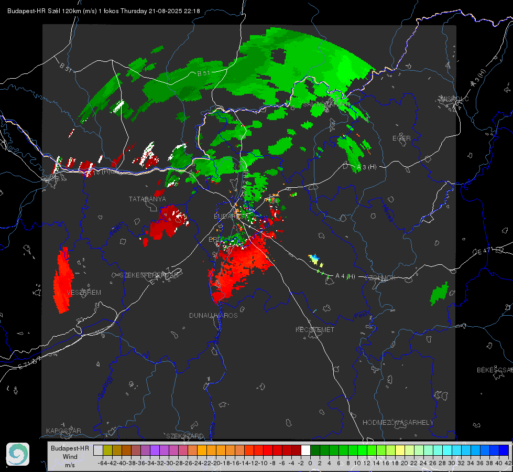This screenshot has height=472, width=513.
Task: Click the SZEKSZARD city label
Action: [x=185, y=436]
